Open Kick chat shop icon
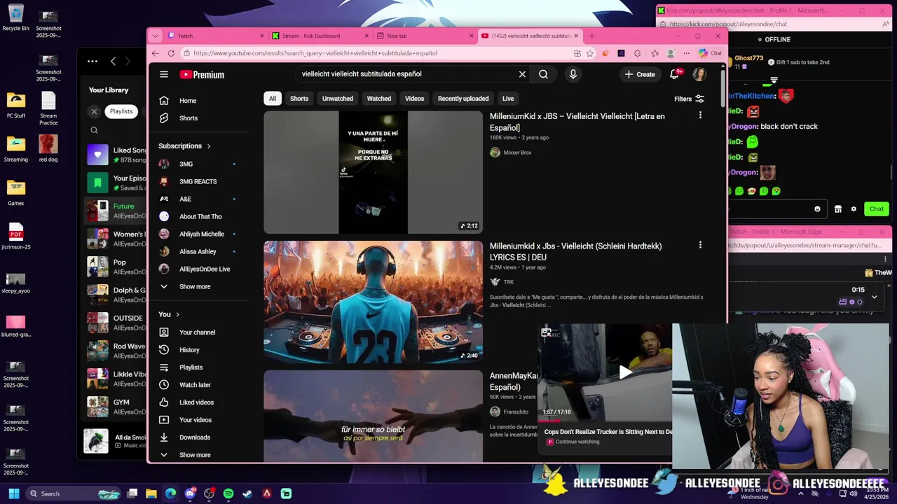897x504 pixels. coord(837,209)
